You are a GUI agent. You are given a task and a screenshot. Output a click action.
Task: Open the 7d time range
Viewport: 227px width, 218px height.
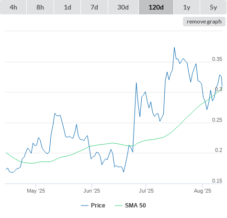point(94,7)
